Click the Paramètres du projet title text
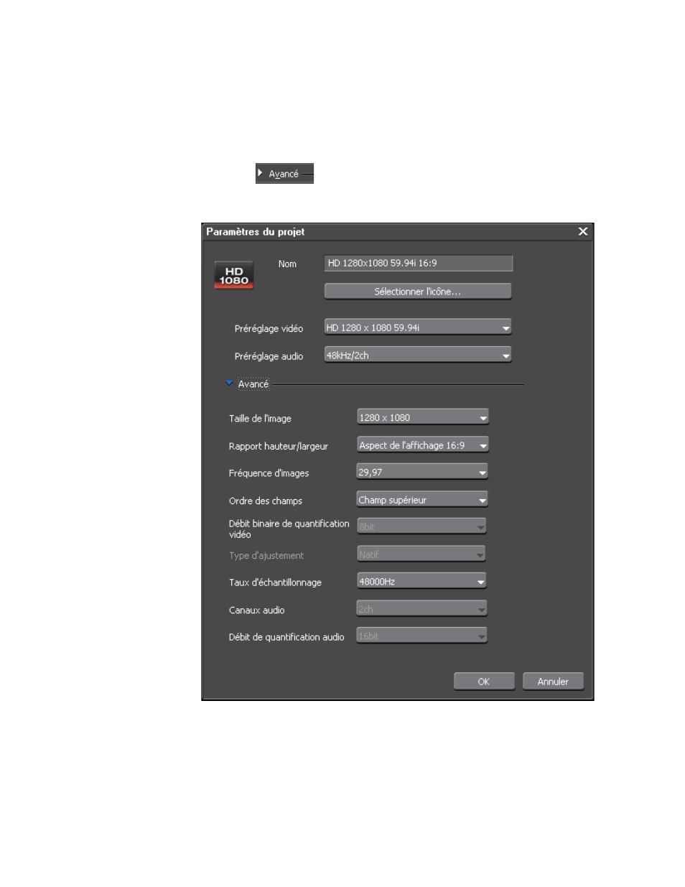 [255, 231]
